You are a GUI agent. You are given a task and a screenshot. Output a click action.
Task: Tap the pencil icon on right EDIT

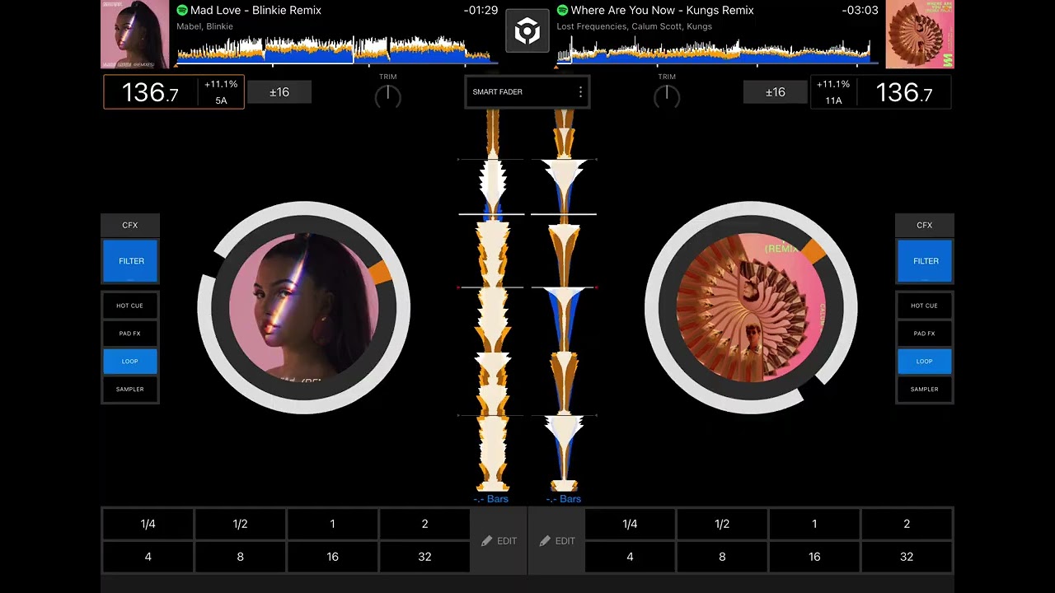point(545,541)
